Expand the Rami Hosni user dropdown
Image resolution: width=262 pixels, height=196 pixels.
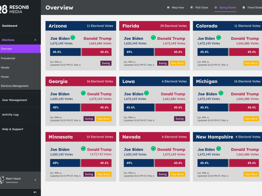tap(35, 180)
